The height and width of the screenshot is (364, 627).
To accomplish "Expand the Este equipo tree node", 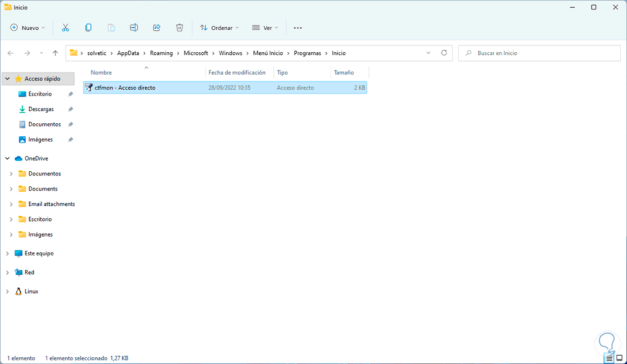I will click(7, 253).
